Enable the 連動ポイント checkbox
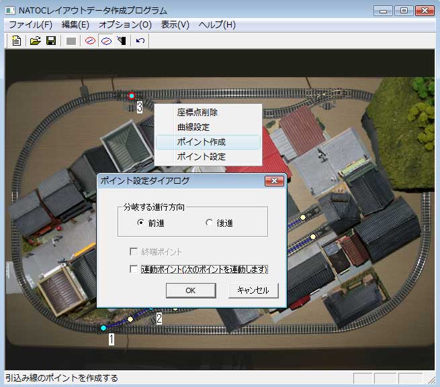Image resolution: width=440 pixels, height=387 pixels. coord(134,269)
